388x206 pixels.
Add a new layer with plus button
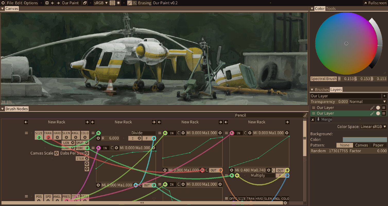[384, 96]
